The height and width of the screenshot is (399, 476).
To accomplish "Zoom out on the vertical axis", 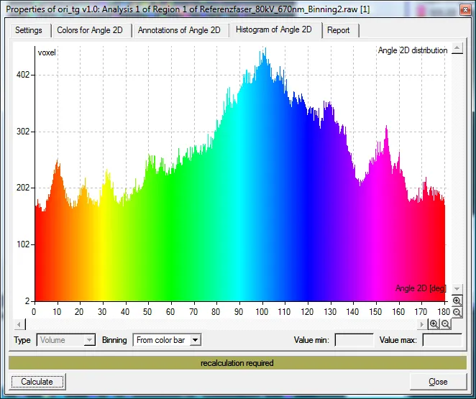I will click(457, 312).
